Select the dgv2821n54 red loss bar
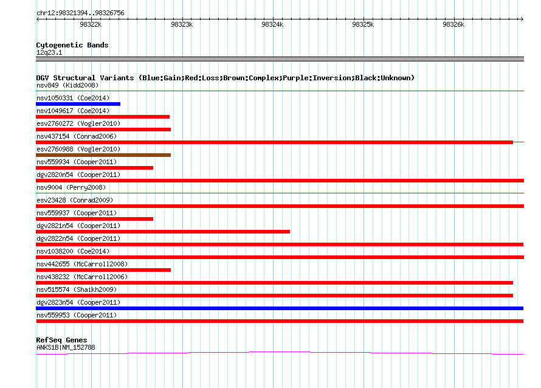This screenshot has width=541, height=388. 163,232
